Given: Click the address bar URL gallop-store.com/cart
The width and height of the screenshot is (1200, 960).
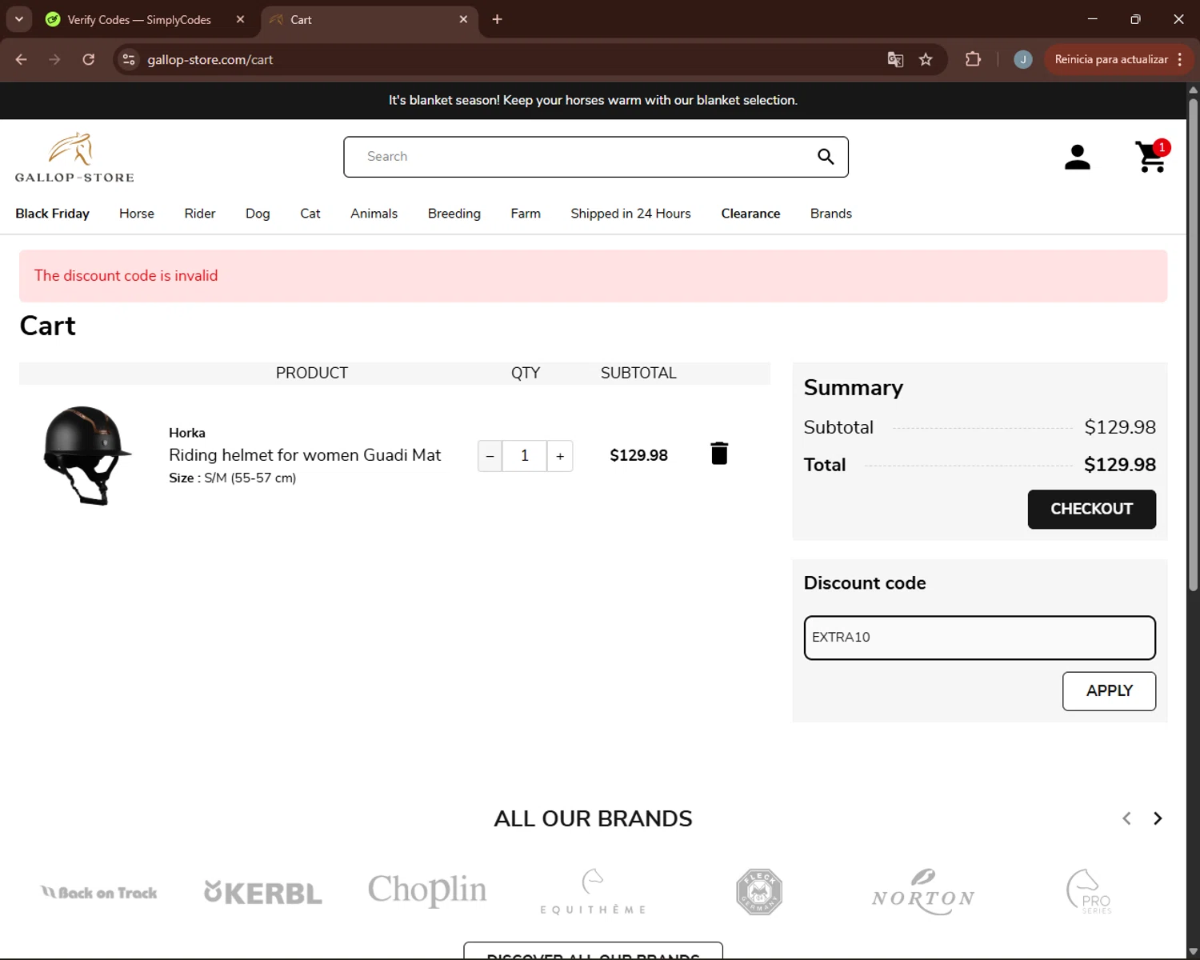Looking at the screenshot, I should tap(210, 59).
